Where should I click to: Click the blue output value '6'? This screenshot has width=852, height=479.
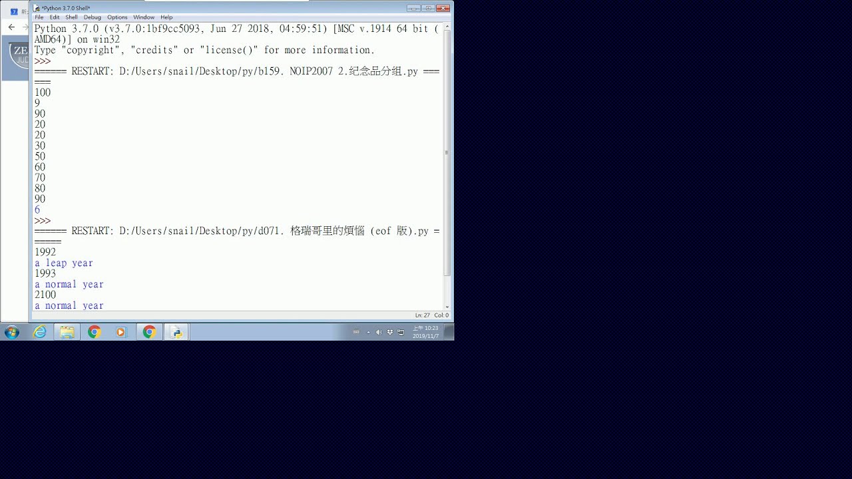(x=37, y=210)
